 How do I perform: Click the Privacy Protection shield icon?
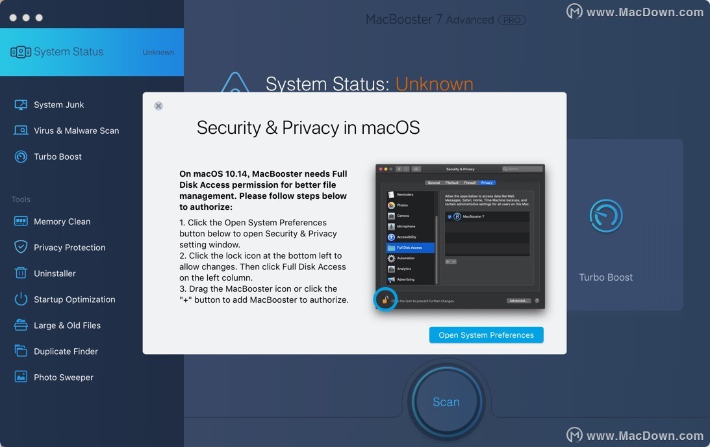[x=21, y=248]
